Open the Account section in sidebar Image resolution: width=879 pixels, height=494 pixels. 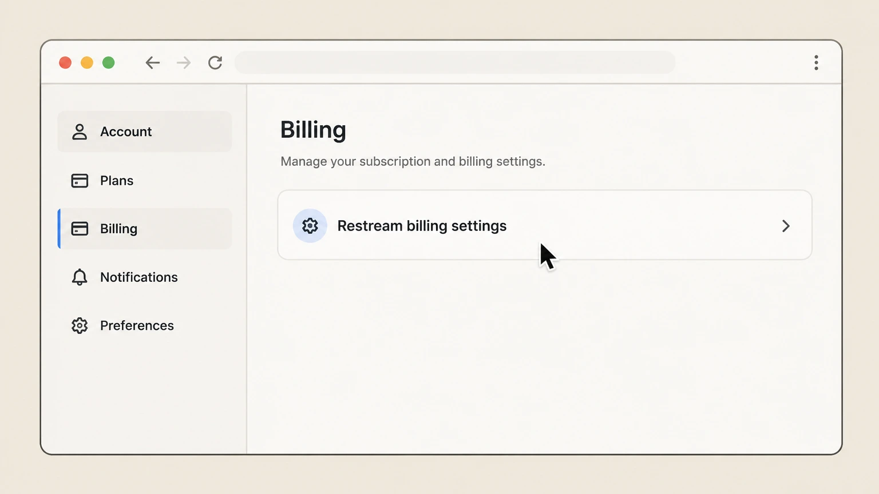coord(145,132)
